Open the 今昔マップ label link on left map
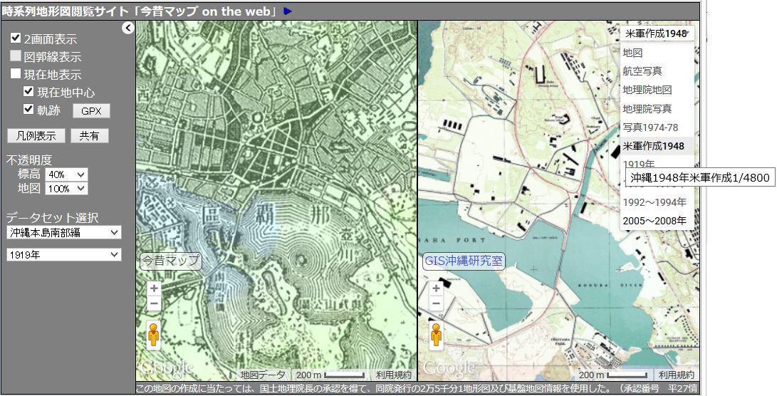The image size is (777, 396). (171, 261)
